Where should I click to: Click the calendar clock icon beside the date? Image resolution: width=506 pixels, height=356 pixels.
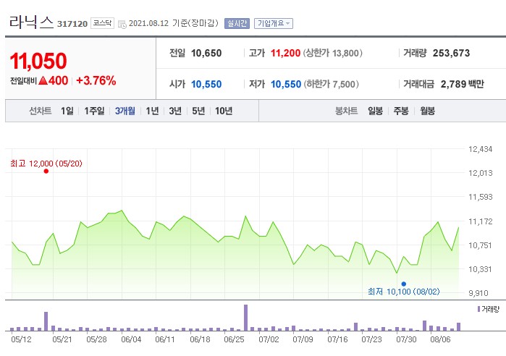click(x=122, y=24)
